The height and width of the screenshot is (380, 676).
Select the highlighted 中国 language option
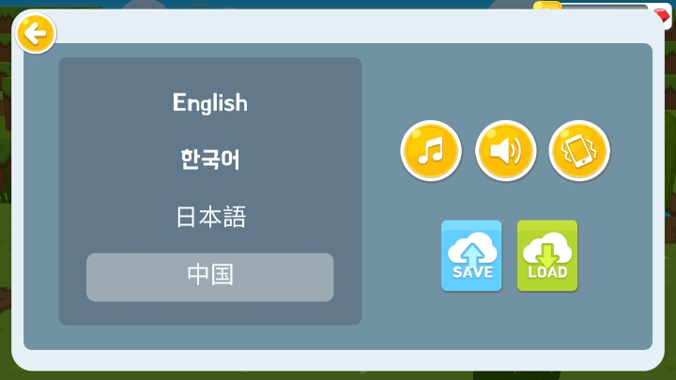(x=210, y=278)
